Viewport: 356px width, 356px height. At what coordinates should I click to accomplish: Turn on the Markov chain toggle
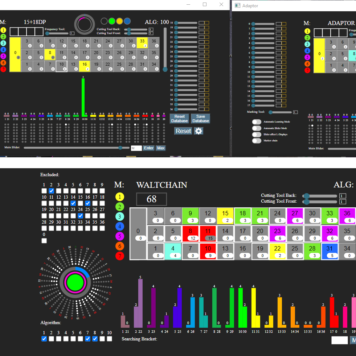click(257, 140)
